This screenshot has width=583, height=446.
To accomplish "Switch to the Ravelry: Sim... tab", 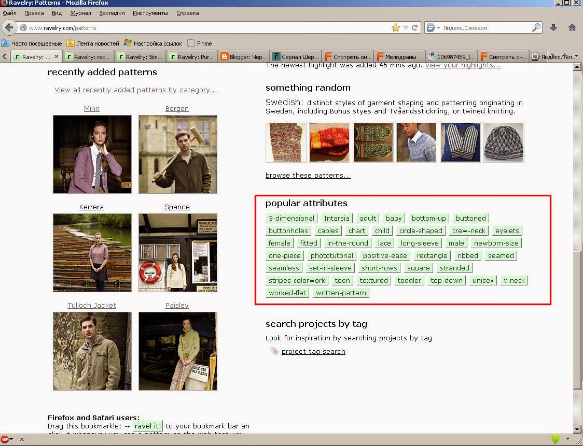I will pyautogui.click(x=140, y=57).
